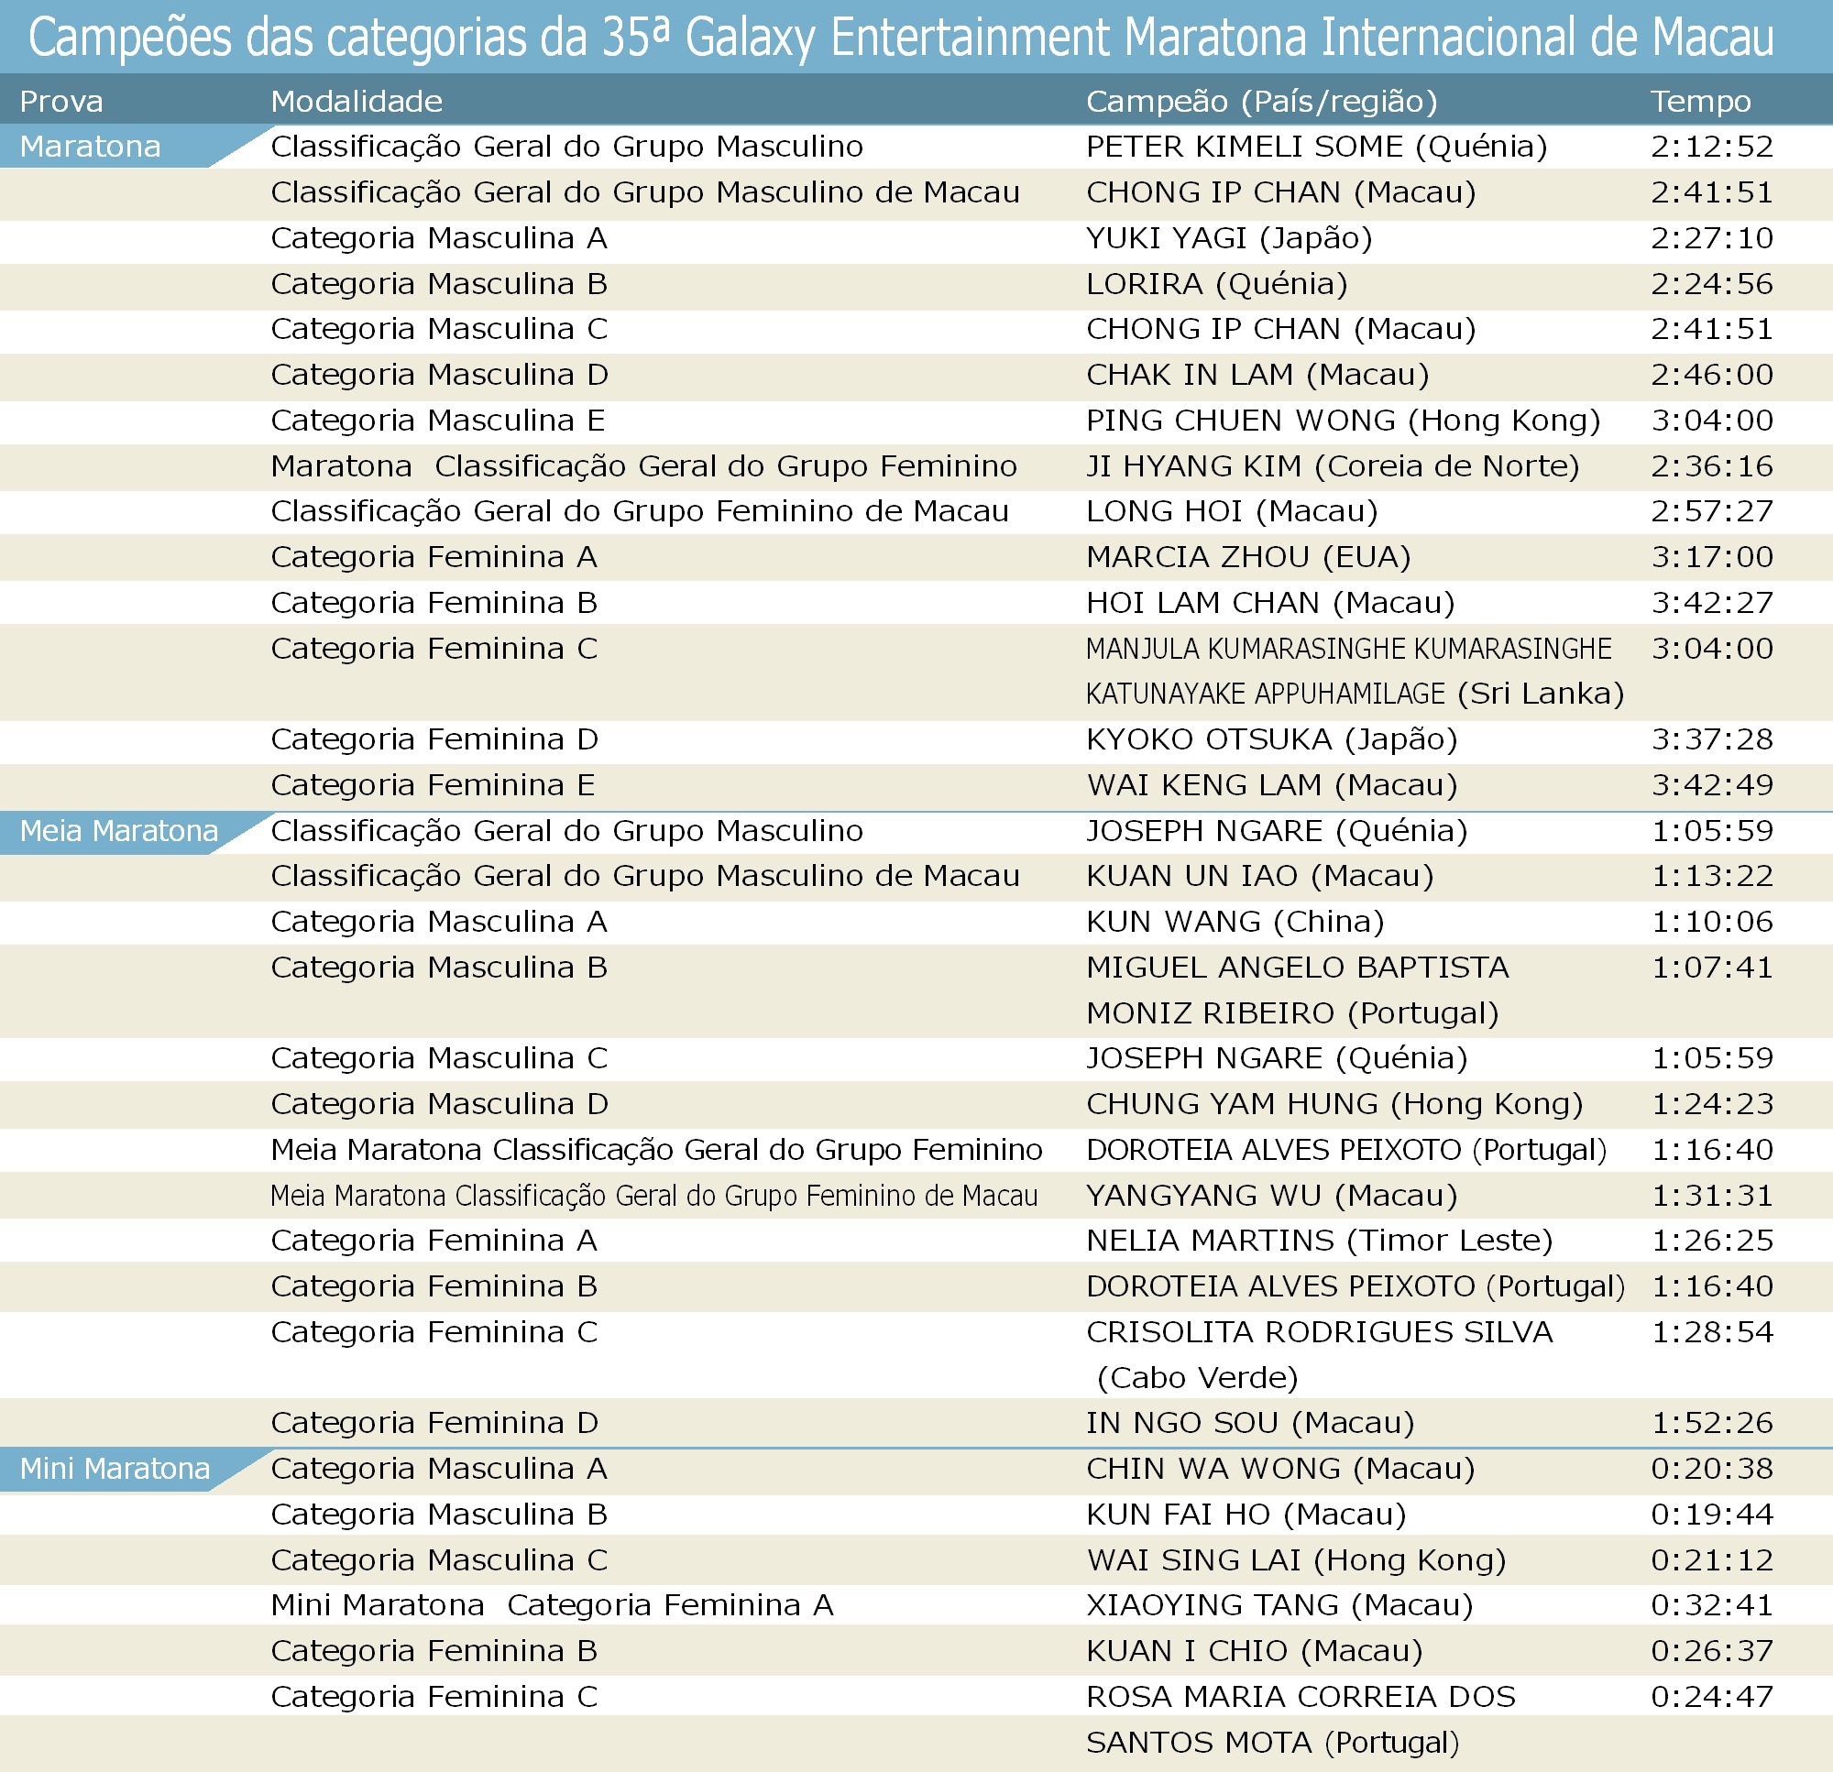Click the time '1:07:41'
Viewport: 1833px width, 1772px height.
click(x=1711, y=968)
